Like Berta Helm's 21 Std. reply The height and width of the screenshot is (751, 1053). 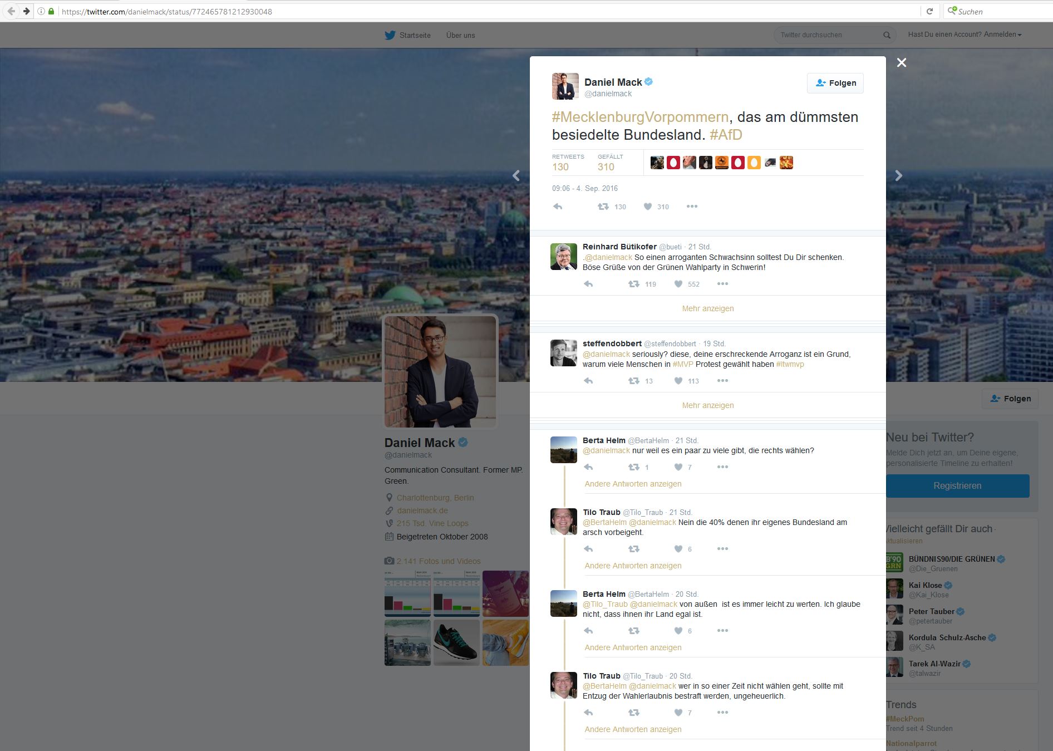678,467
